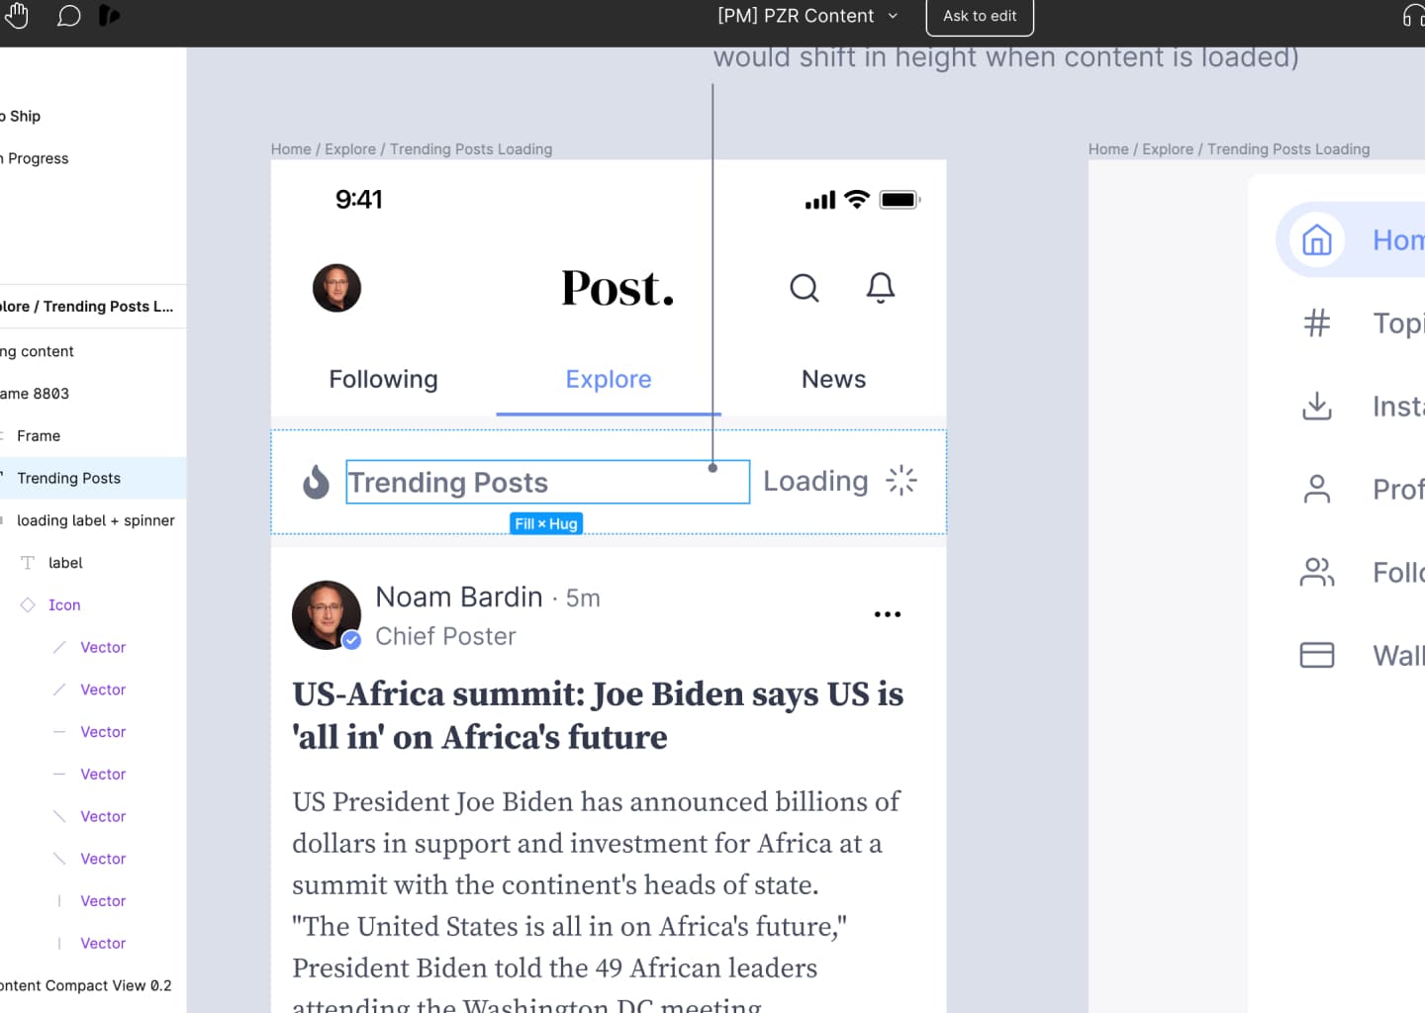Click the hashtag Topics icon
This screenshot has height=1013, width=1425.
click(x=1316, y=323)
